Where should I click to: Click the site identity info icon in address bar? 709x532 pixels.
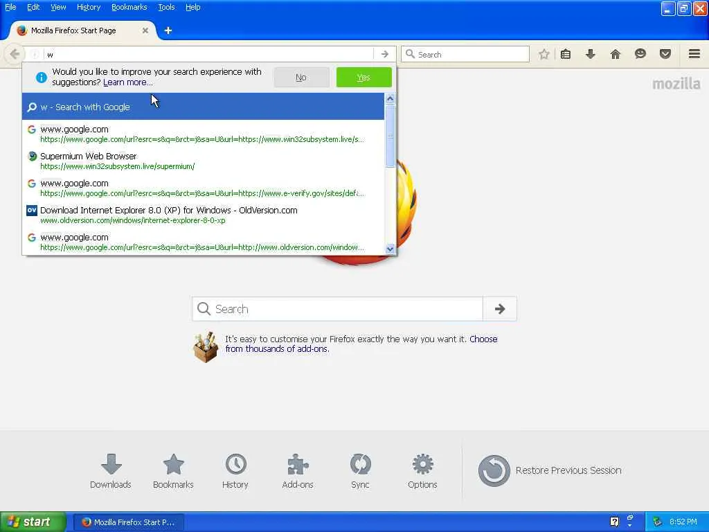click(35, 54)
